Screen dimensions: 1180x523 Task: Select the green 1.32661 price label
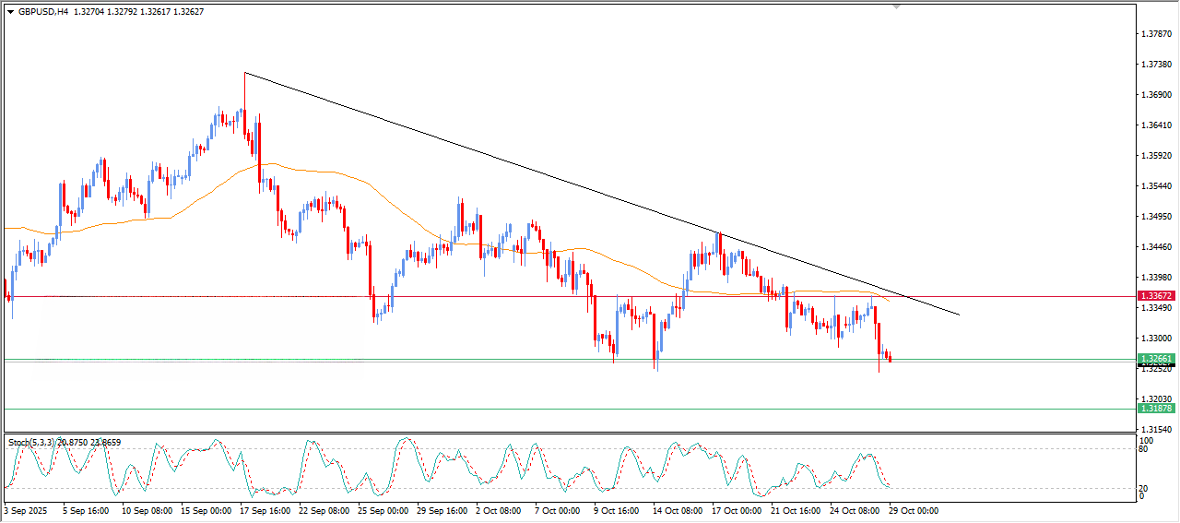(1155, 359)
